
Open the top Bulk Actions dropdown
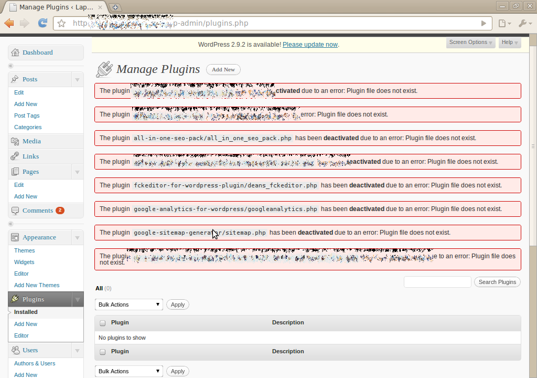point(129,304)
